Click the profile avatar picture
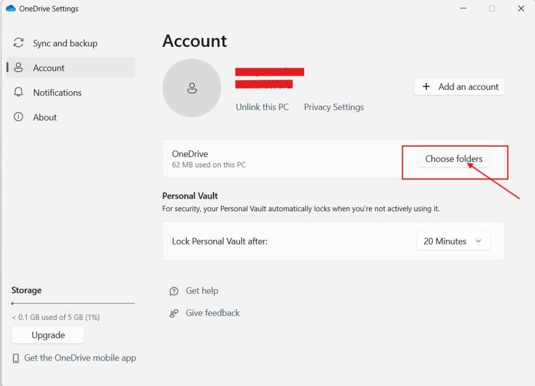This screenshot has height=386, width=535. coord(192,88)
